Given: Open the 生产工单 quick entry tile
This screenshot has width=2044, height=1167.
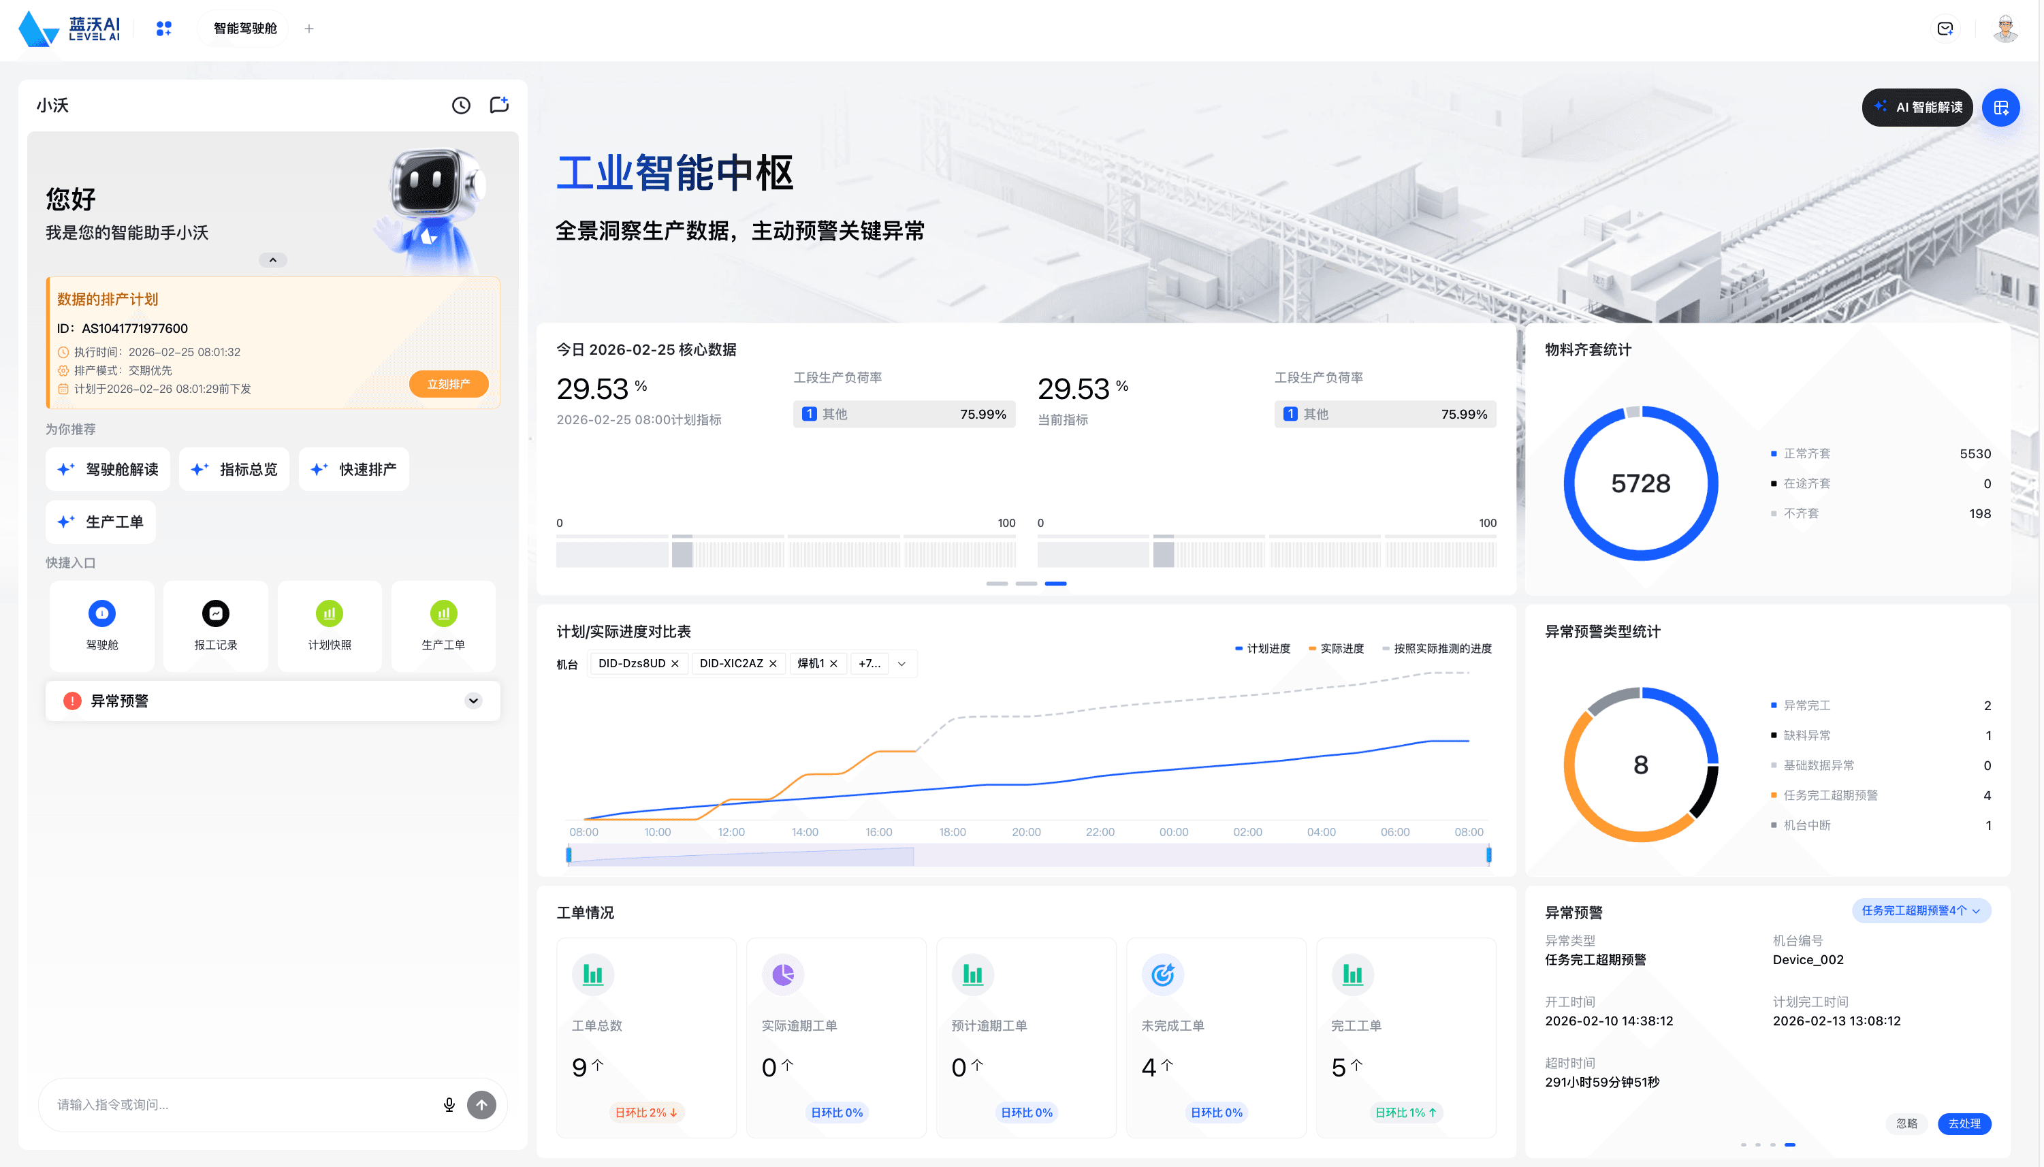Looking at the screenshot, I should pos(443,626).
